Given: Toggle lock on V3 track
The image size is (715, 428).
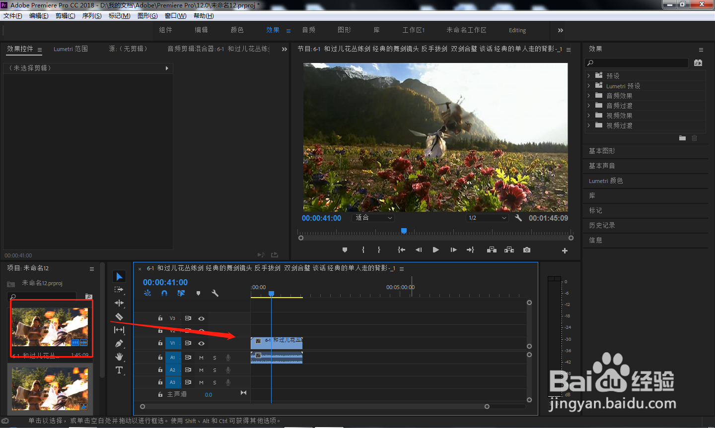Looking at the screenshot, I should click(x=160, y=318).
